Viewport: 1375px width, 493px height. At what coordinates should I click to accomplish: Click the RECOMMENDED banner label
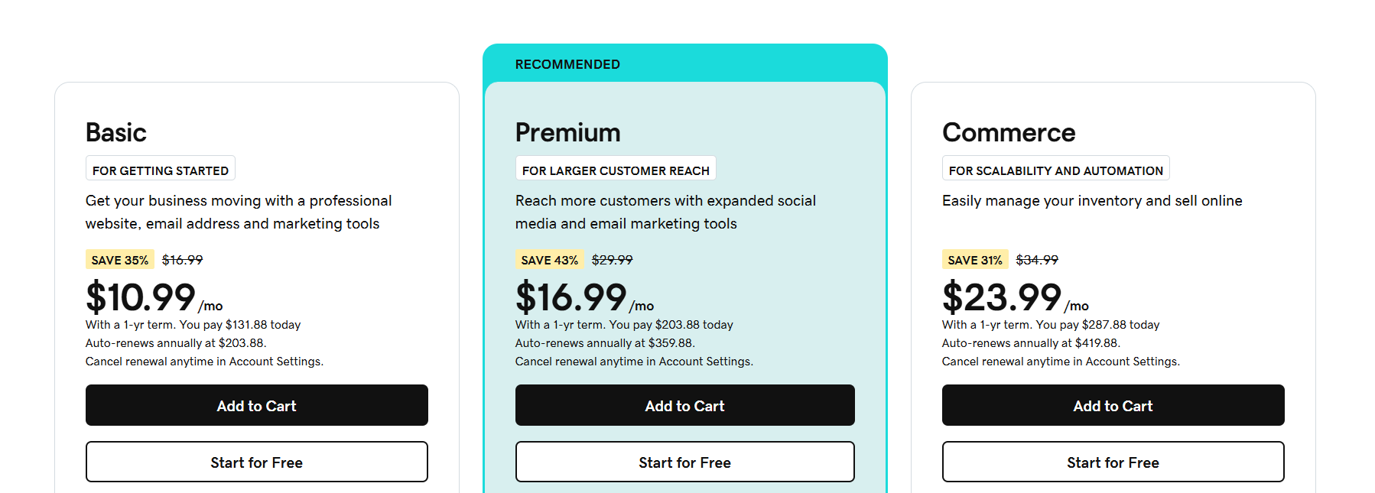click(x=567, y=64)
